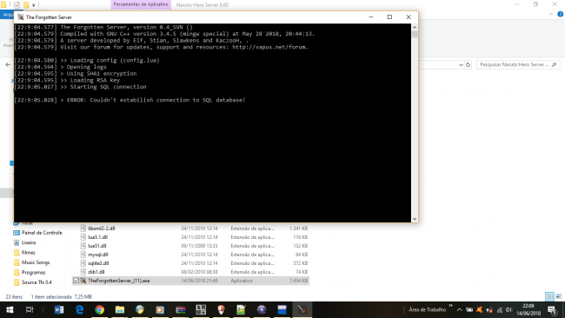The width and height of the screenshot is (565, 318).
Task: Select the sqlite3.dll file
Action: coord(98,263)
